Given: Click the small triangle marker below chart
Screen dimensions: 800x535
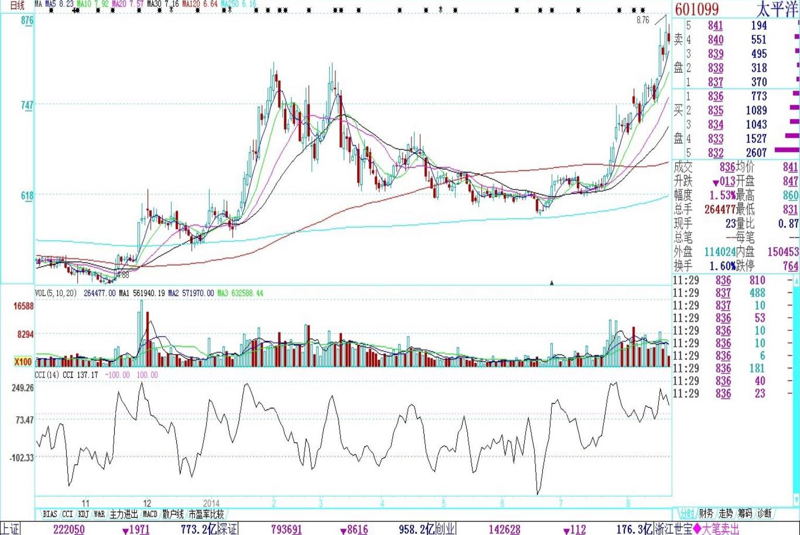Looking at the screenshot, I should click(x=552, y=282).
